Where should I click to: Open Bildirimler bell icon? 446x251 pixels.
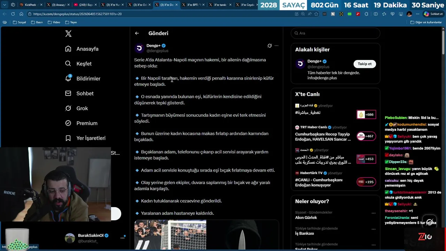pos(68,78)
